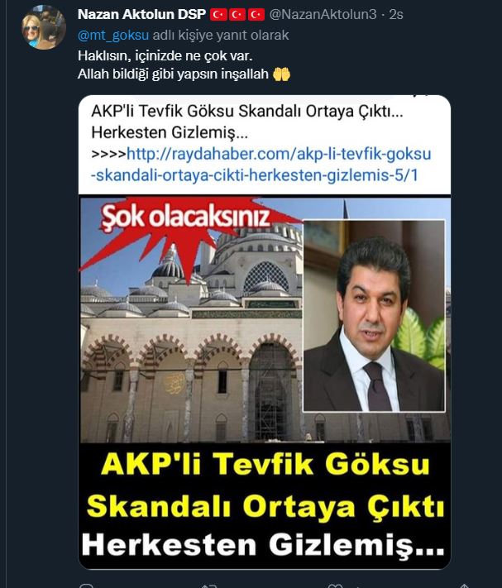Like the tweet with the heart icon
This screenshot has height=588, width=502.
pos(335,586)
